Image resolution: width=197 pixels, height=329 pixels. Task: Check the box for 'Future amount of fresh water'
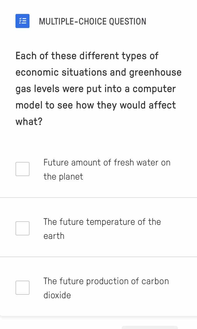tap(22, 169)
